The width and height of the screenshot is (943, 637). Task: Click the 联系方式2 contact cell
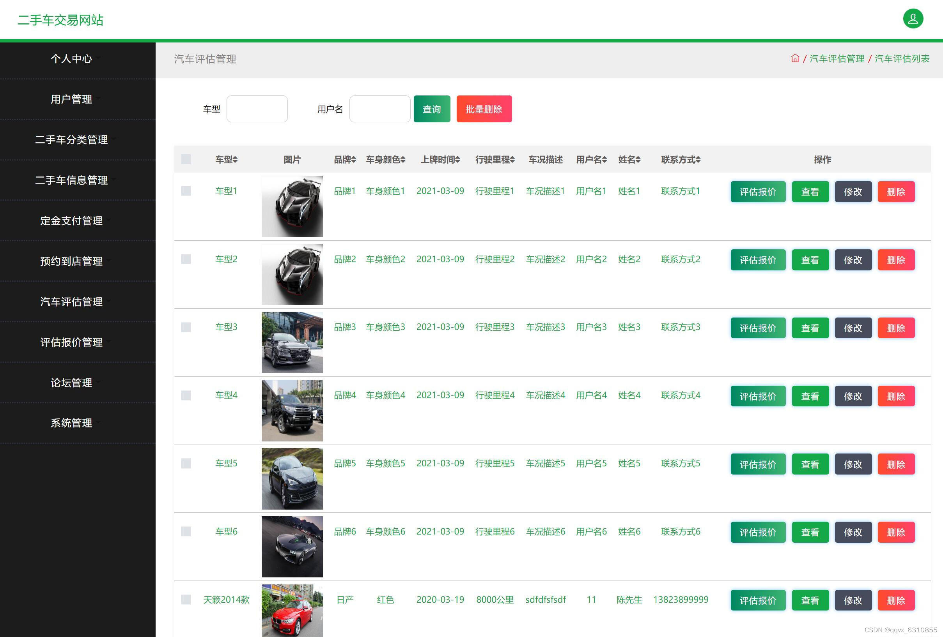click(x=681, y=259)
